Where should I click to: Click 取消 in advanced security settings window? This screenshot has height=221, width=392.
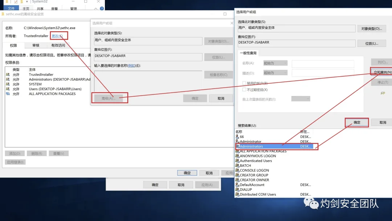209,173
